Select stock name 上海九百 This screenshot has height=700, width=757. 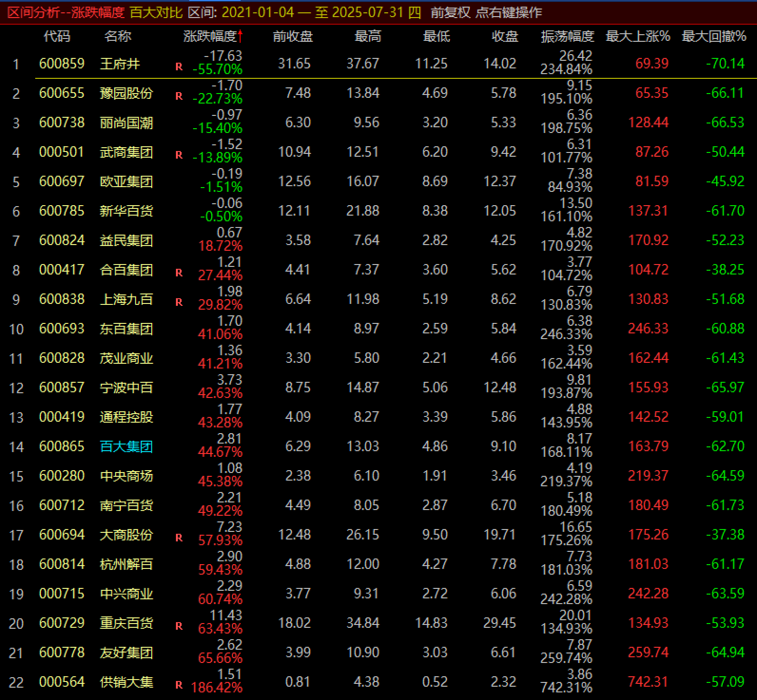click(x=126, y=299)
